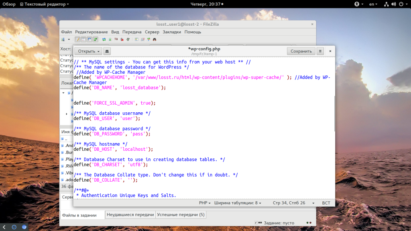Open the PHP syntax language dropdown
411x231 pixels.
click(x=205, y=203)
